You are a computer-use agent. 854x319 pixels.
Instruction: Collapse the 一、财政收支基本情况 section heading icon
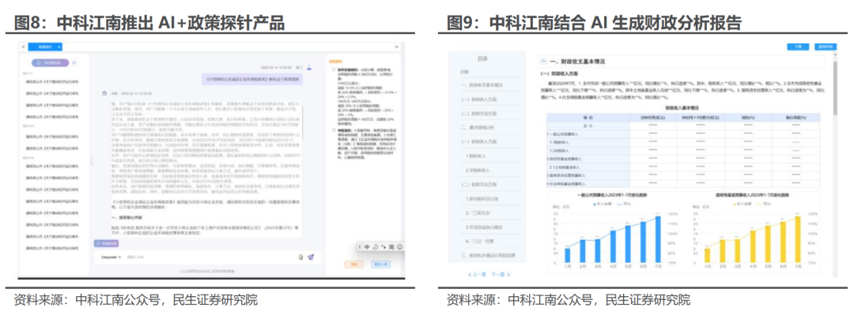pos(542,62)
